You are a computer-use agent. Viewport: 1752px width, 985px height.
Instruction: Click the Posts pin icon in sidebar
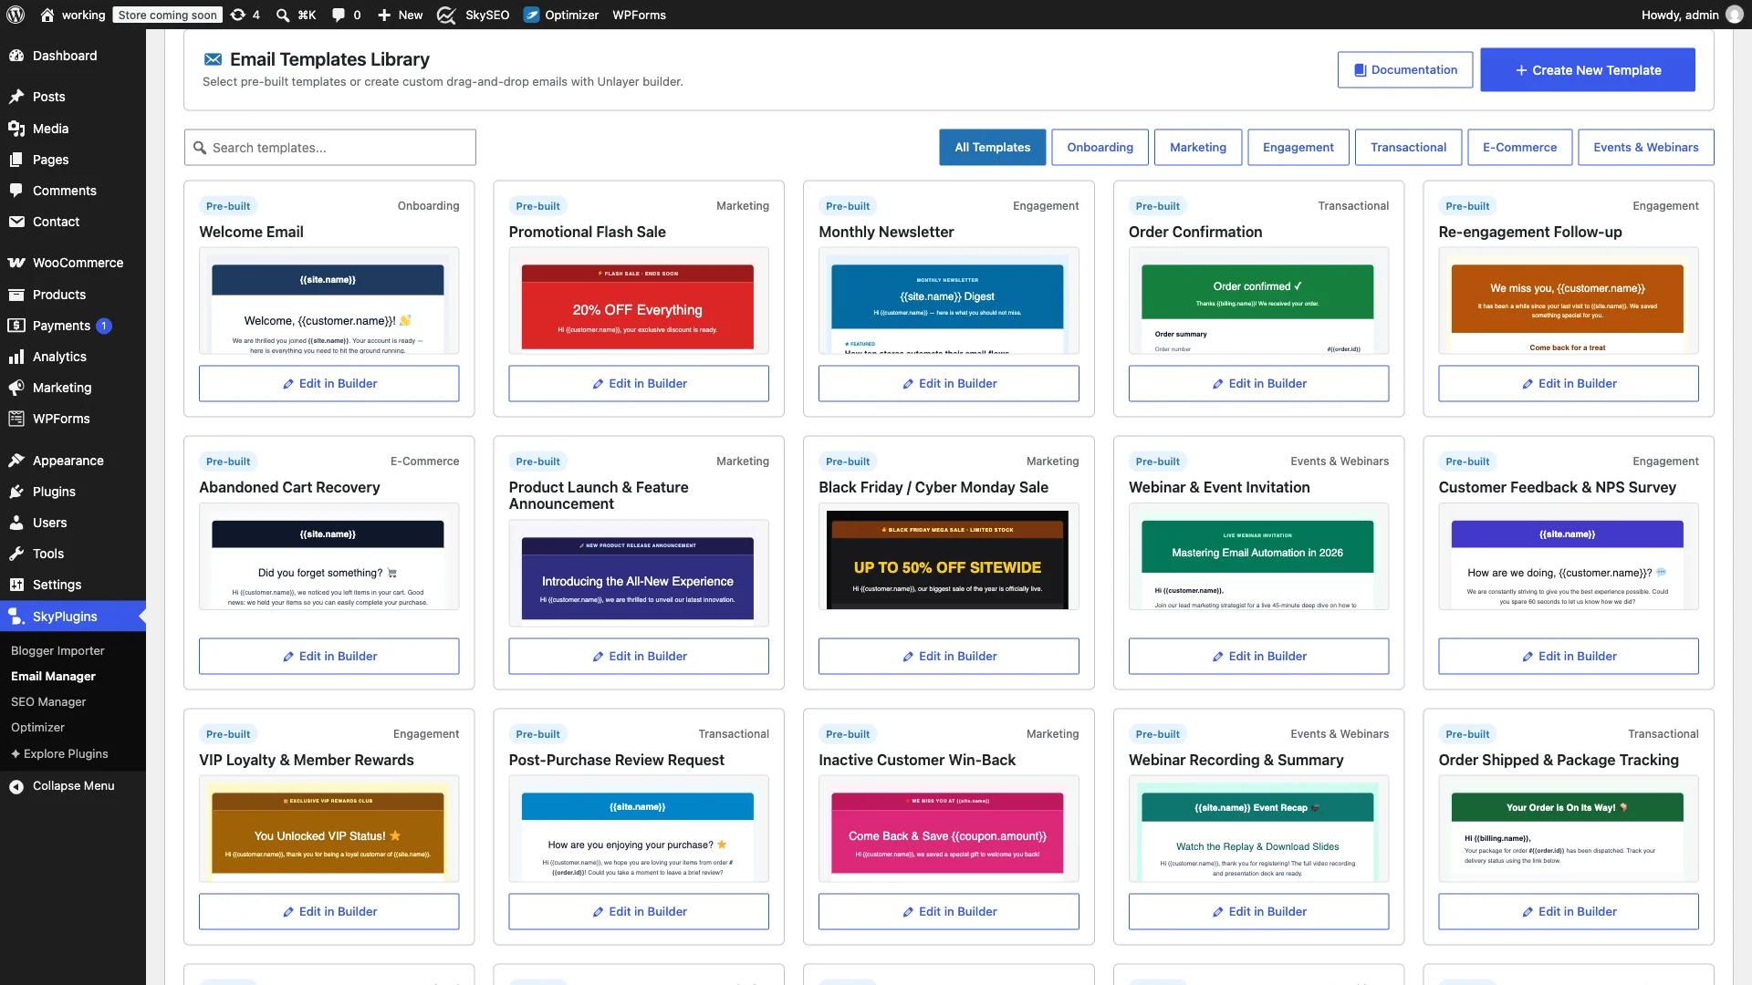click(x=16, y=97)
